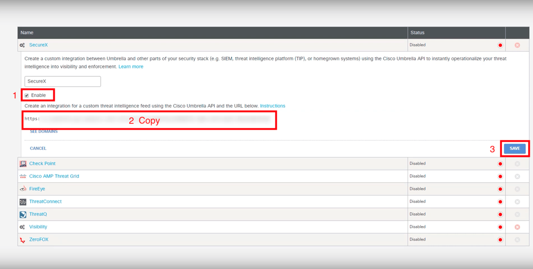Click the Check Point logo icon

pos(23,164)
